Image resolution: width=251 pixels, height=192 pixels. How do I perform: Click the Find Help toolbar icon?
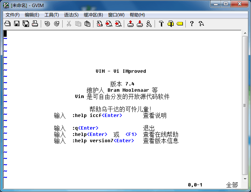[201, 24]
